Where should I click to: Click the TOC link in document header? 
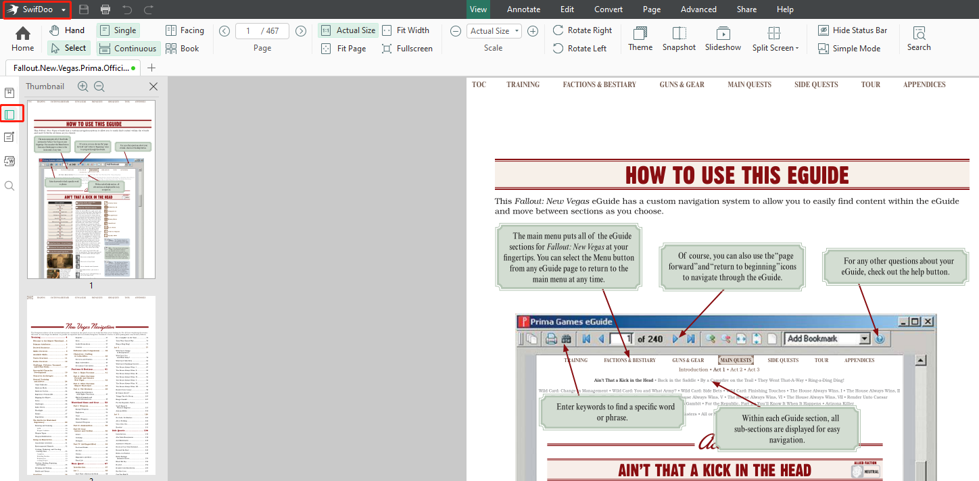(479, 84)
